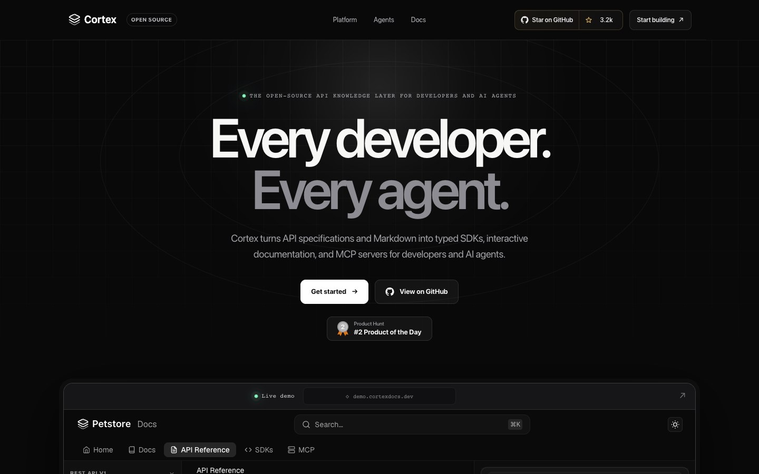
Task: Open the Platform menu item
Action: [x=345, y=19]
